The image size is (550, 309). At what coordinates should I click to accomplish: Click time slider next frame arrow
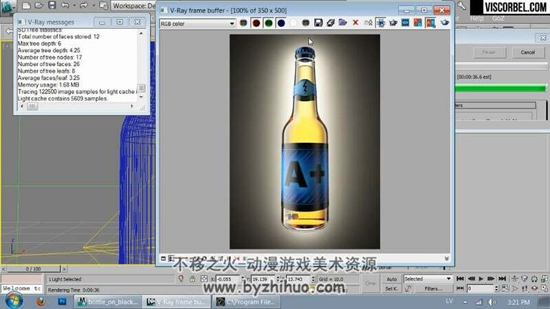tap(64, 269)
